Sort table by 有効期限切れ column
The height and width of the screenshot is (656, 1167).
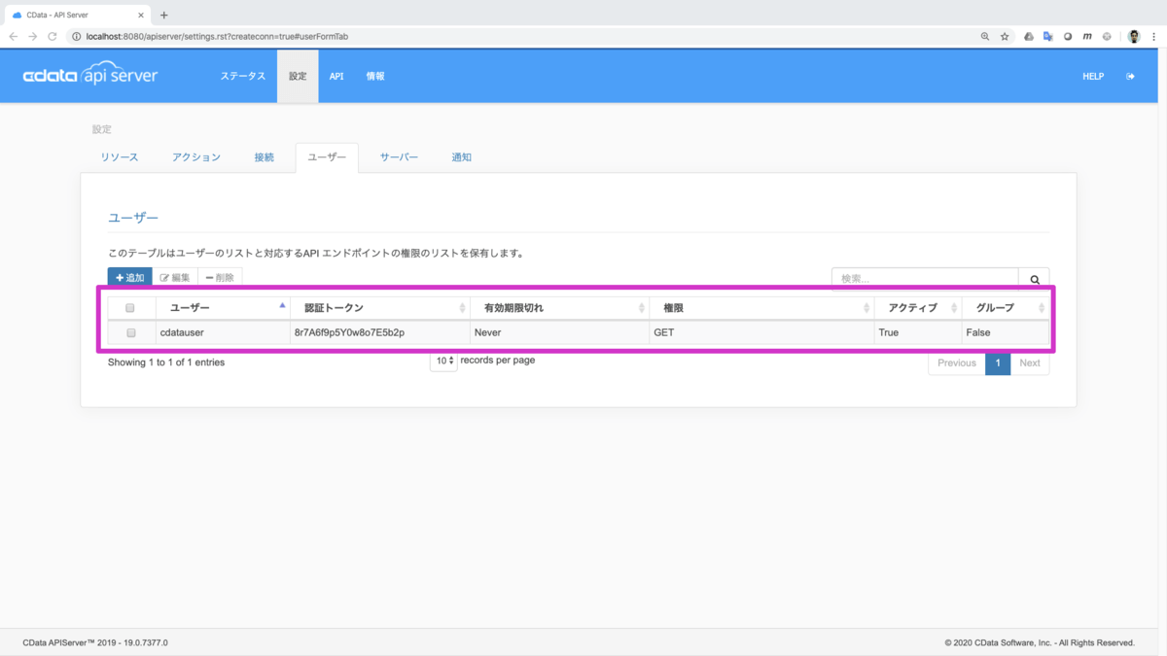point(559,308)
